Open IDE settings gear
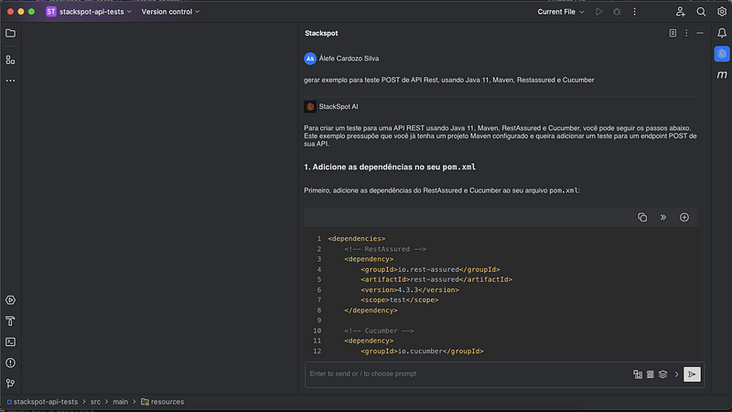This screenshot has width=732, height=412. 722,12
